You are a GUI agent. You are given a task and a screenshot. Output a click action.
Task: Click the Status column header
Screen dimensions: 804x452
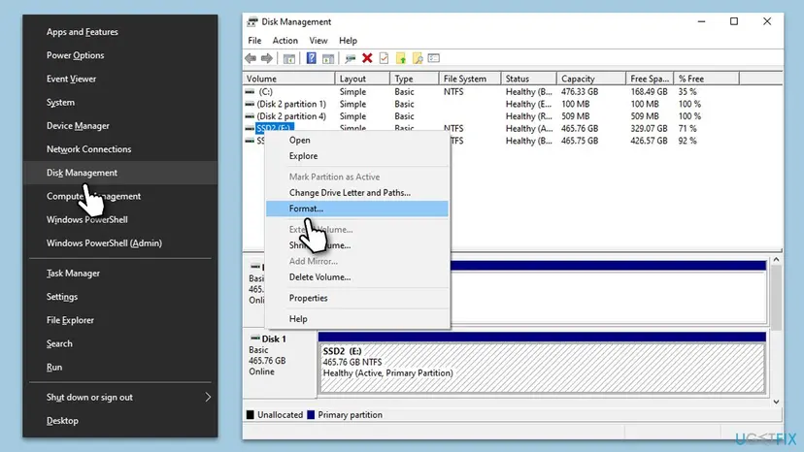pyautogui.click(x=528, y=79)
